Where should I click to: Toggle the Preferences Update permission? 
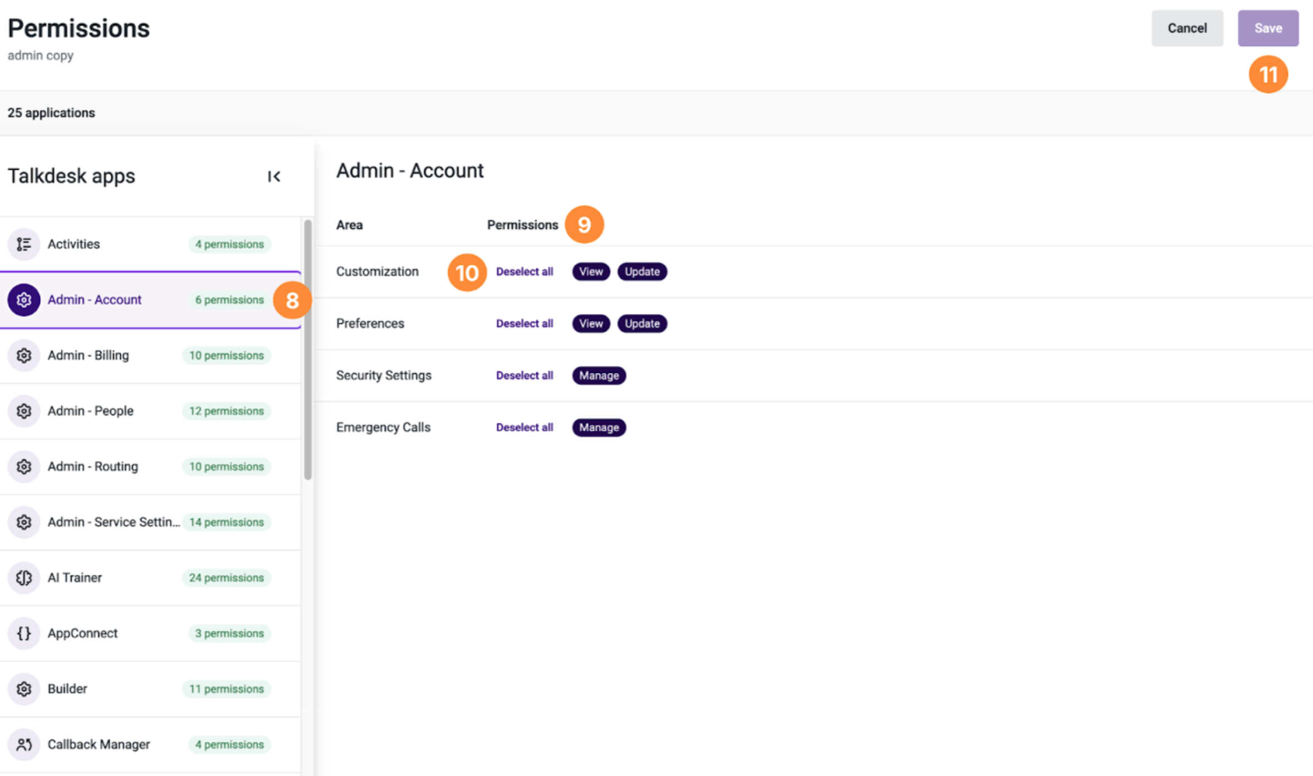[642, 323]
